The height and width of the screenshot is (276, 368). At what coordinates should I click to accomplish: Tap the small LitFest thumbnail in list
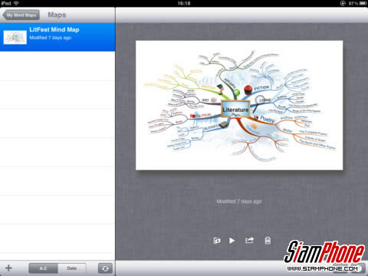(x=15, y=38)
